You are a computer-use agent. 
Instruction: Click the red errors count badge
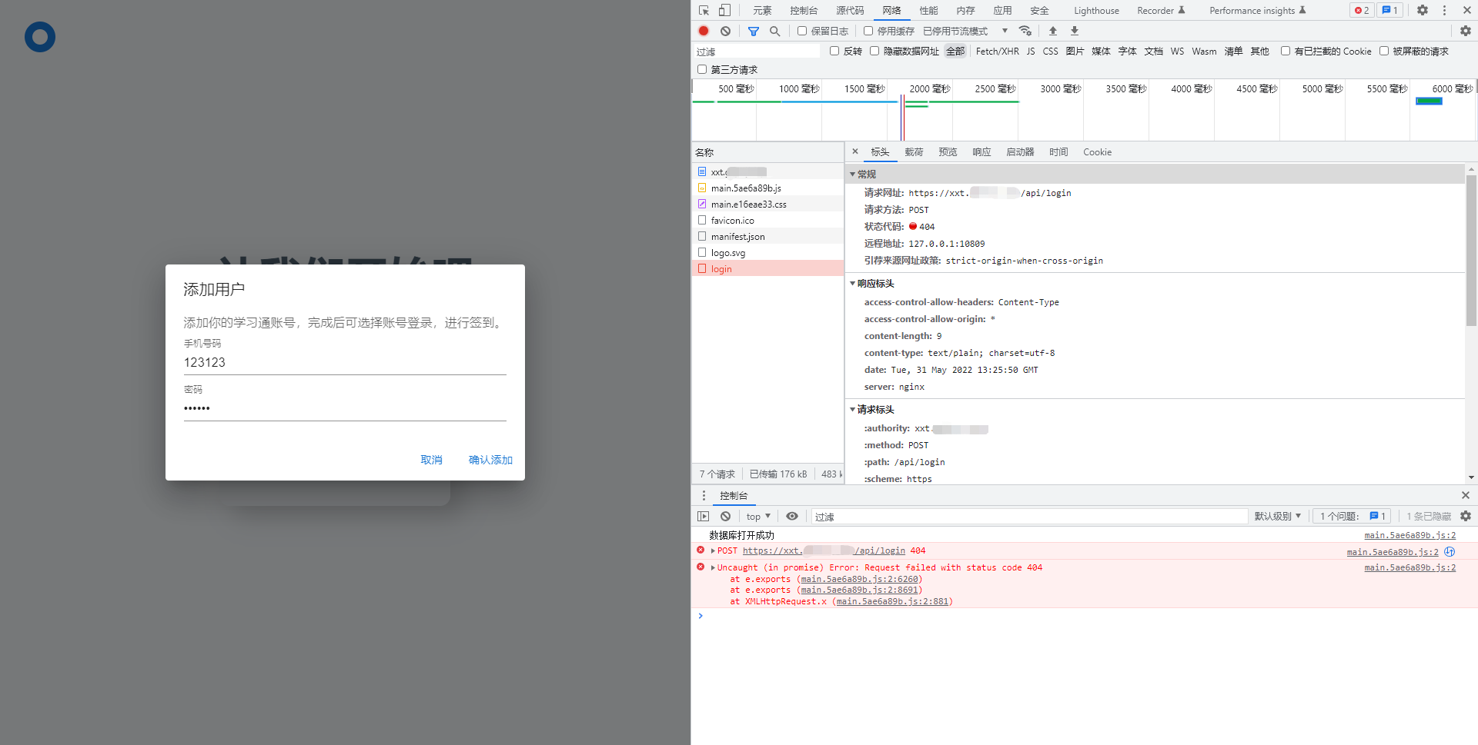click(1362, 11)
